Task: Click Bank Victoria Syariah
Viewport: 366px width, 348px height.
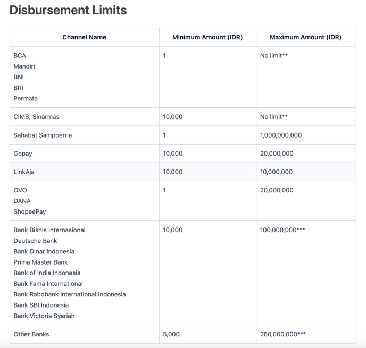Action: coord(44,316)
